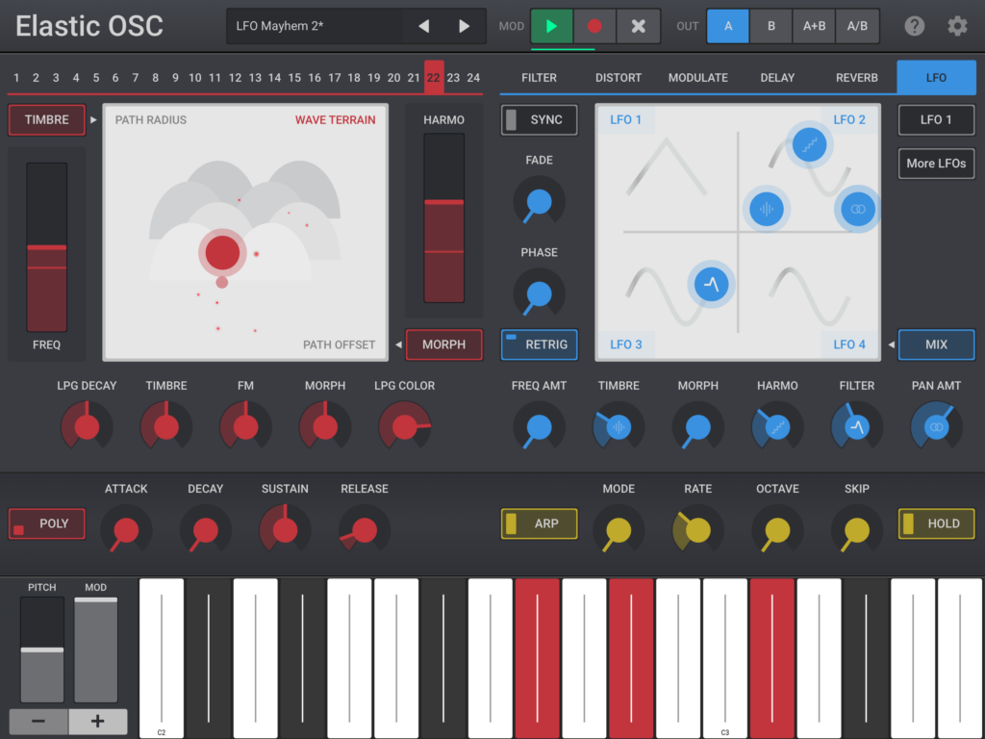The image size is (985, 739).
Task: Toggle POLY mode
Action: 47,523
